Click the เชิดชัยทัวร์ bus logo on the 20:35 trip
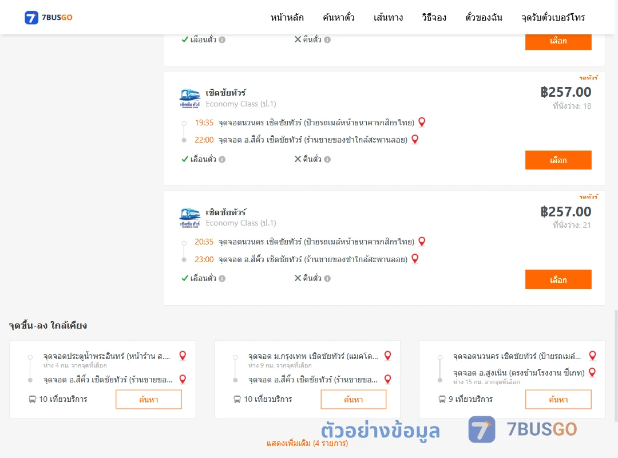This screenshot has height=458, width=618. [189, 218]
